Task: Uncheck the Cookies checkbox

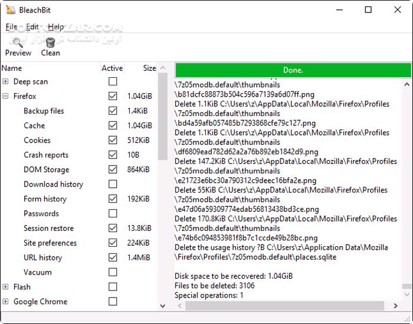Action: pos(113,140)
